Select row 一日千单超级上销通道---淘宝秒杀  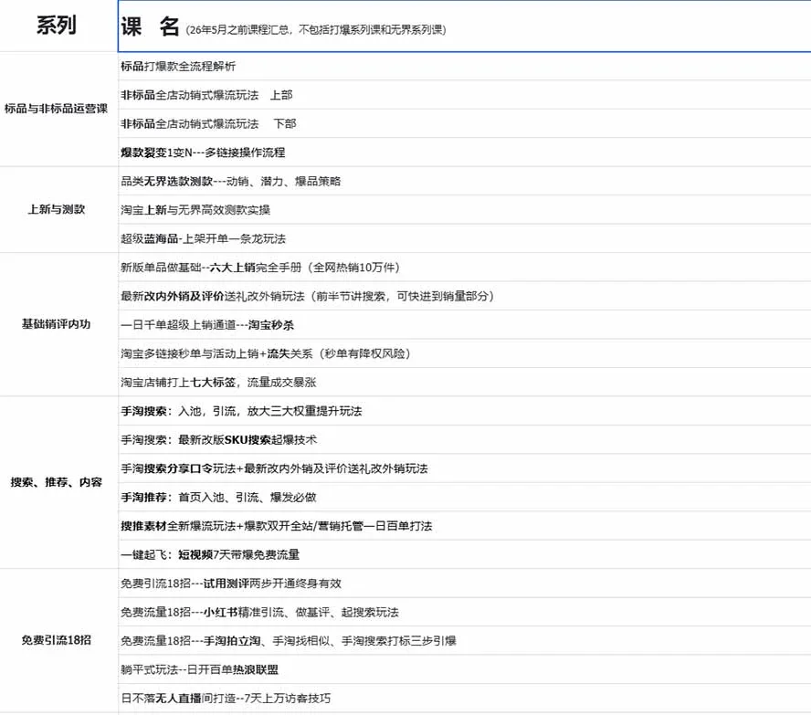[465, 325]
